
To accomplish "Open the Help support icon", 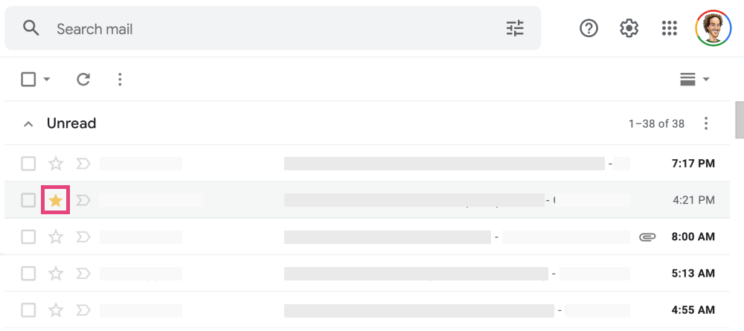I will pyautogui.click(x=589, y=29).
